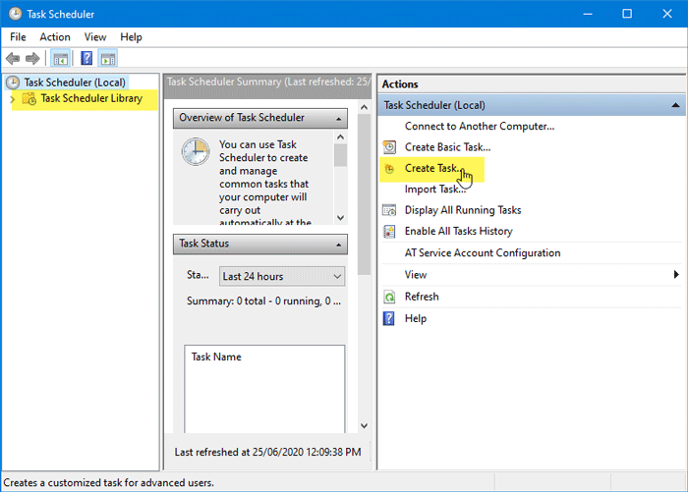The image size is (688, 492).
Task: Toggle the Show/Hide Action Pane icon
Action: pos(108,58)
